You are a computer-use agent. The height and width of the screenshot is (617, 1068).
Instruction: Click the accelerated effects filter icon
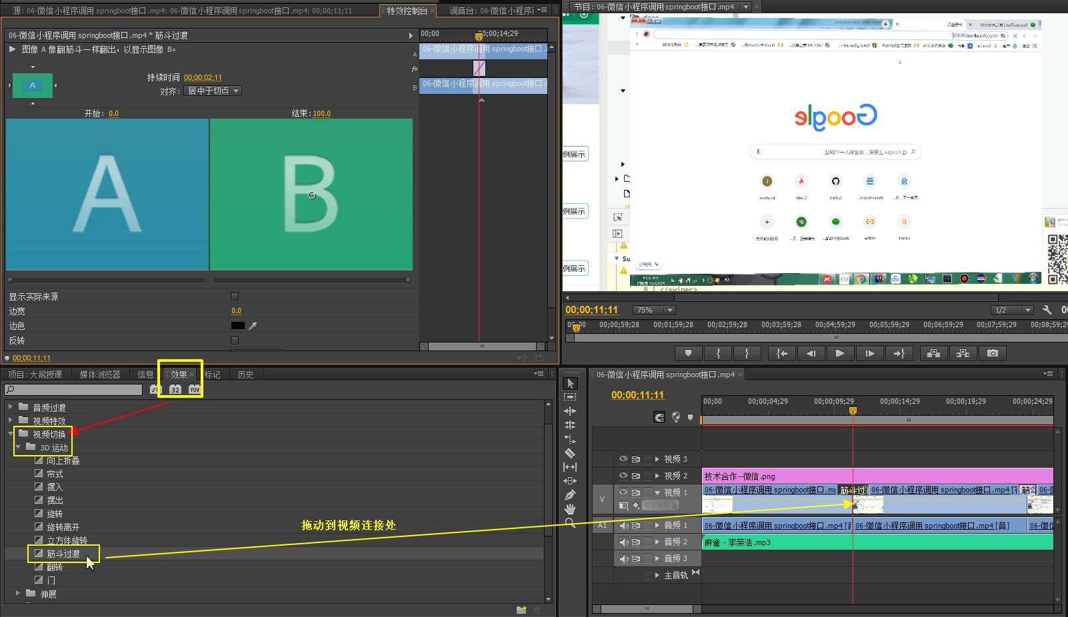[155, 390]
